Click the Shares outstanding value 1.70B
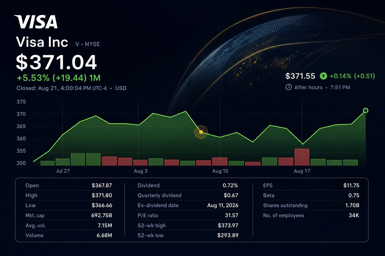 (x=352, y=205)
